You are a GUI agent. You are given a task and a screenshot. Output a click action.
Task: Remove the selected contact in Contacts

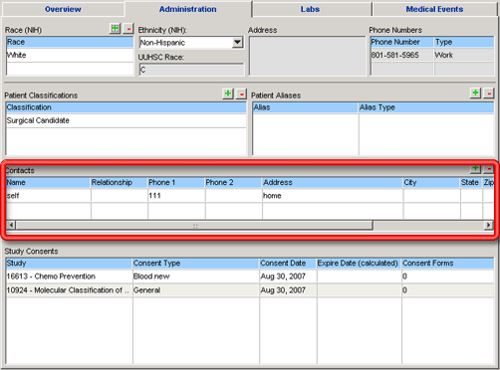click(x=489, y=169)
